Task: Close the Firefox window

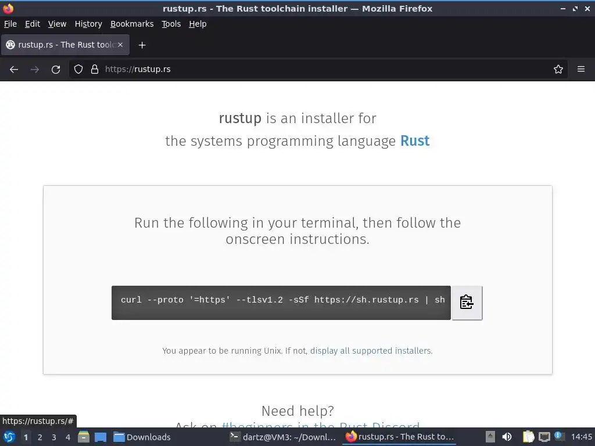Action: [587, 9]
